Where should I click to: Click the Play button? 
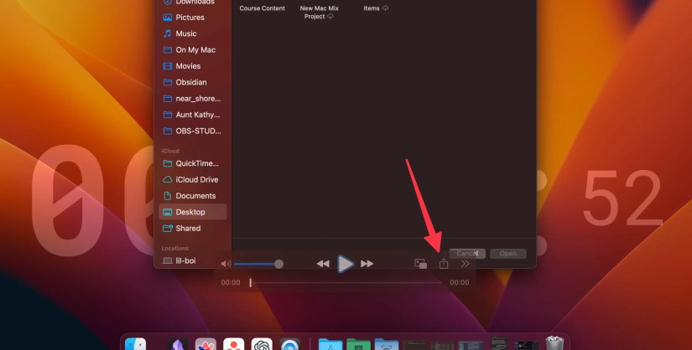(x=345, y=264)
